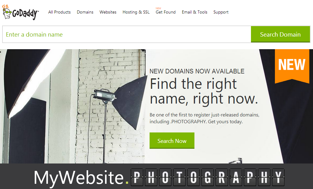313x189 pixels.
Task: Open Email & Tools menu
Action: 194,12
